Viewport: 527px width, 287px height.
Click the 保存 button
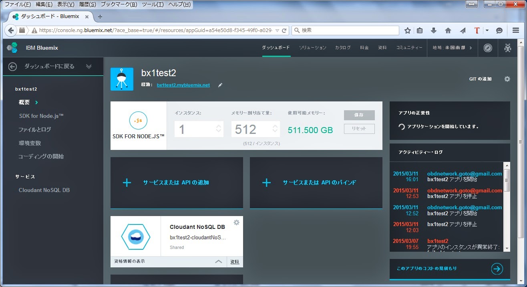(x=359, y=115)
